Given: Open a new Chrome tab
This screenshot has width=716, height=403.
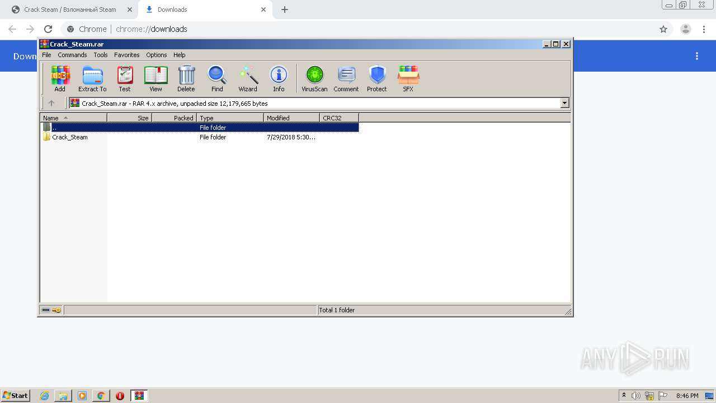Looking at the screenshot, I should 285,10.
